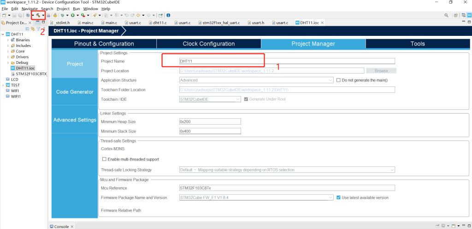Open dropdown arrow next to Run button

coord(77,15)
